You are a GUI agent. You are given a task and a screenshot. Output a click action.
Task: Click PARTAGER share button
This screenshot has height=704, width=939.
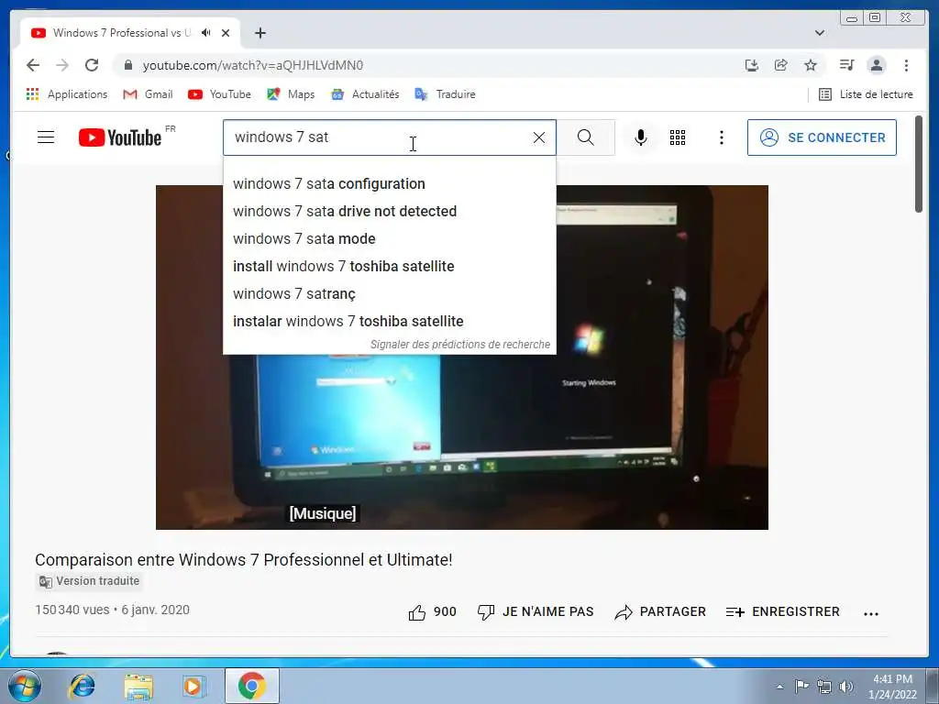[x=660, y=611]
